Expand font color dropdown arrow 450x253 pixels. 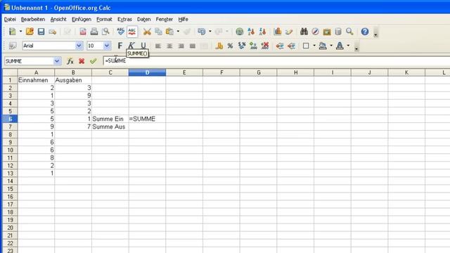pos(348,46)
